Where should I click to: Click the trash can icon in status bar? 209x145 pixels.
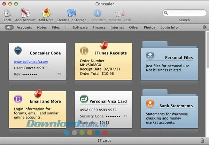[x=202, y=141]
